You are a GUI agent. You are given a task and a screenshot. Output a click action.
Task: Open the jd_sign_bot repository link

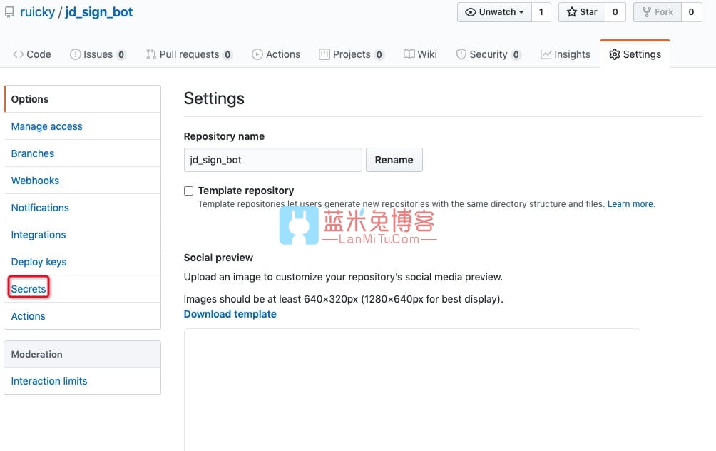coord(99,12)
